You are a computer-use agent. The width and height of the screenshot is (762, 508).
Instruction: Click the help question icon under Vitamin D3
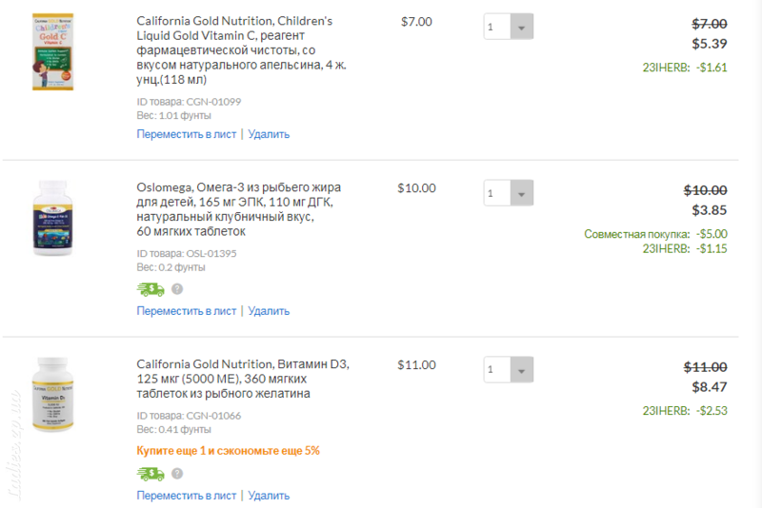(177, 474)
